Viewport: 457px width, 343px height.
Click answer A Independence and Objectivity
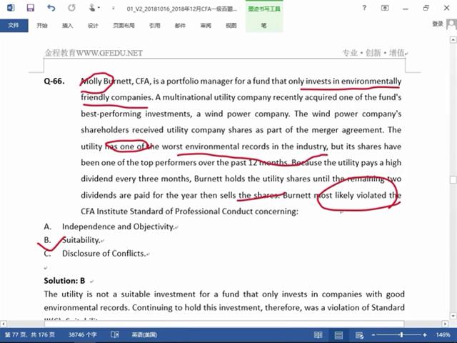click(118, 227)
